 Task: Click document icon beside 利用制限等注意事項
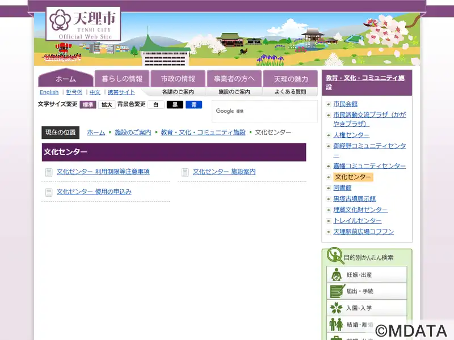pos(49,172)
